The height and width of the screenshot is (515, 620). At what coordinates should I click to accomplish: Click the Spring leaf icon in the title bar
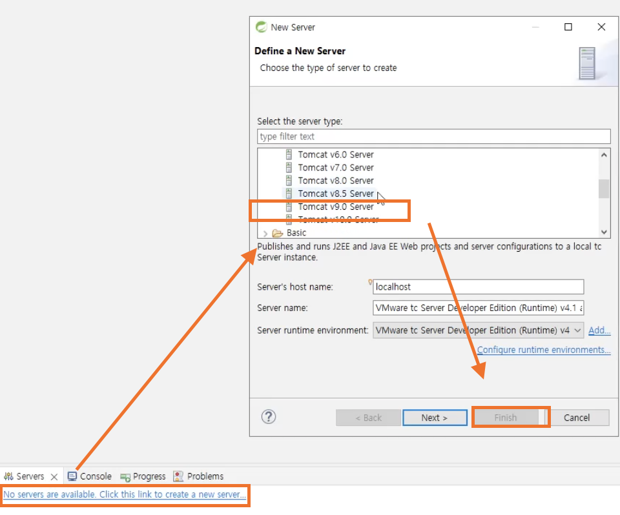click(262, 27)
